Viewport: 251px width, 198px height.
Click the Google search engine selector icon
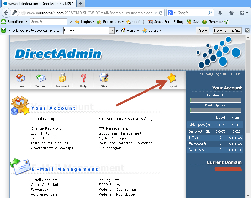click(x=170, y=13)
